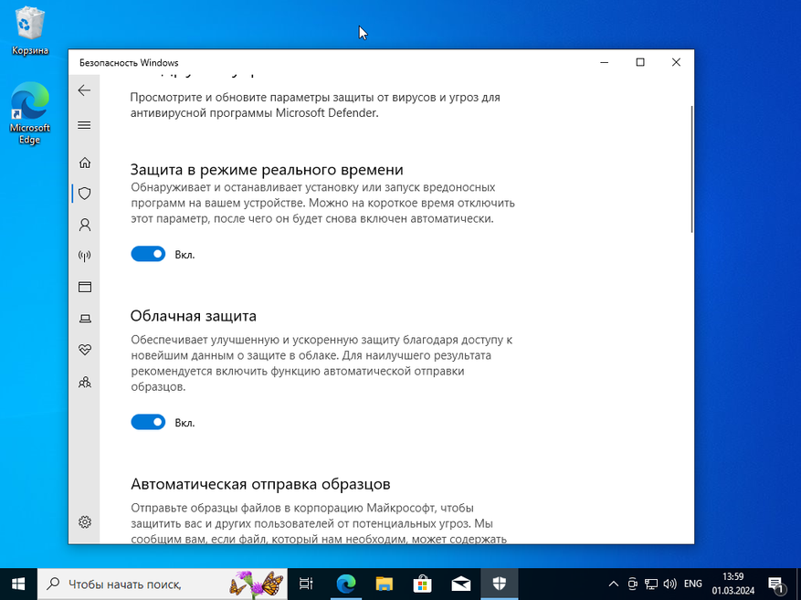This screenshot has height=600, width=801.
Task: Open File Explorer from taskbar
Action: (385, 584)
